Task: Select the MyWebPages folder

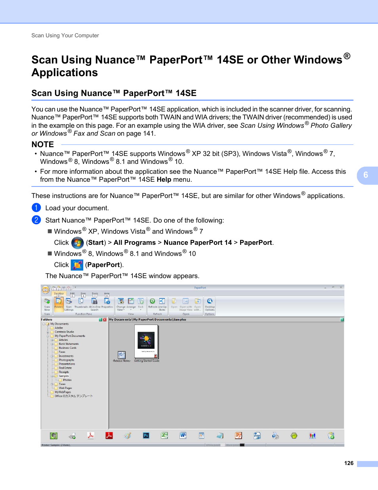Action: click(63, 392)
